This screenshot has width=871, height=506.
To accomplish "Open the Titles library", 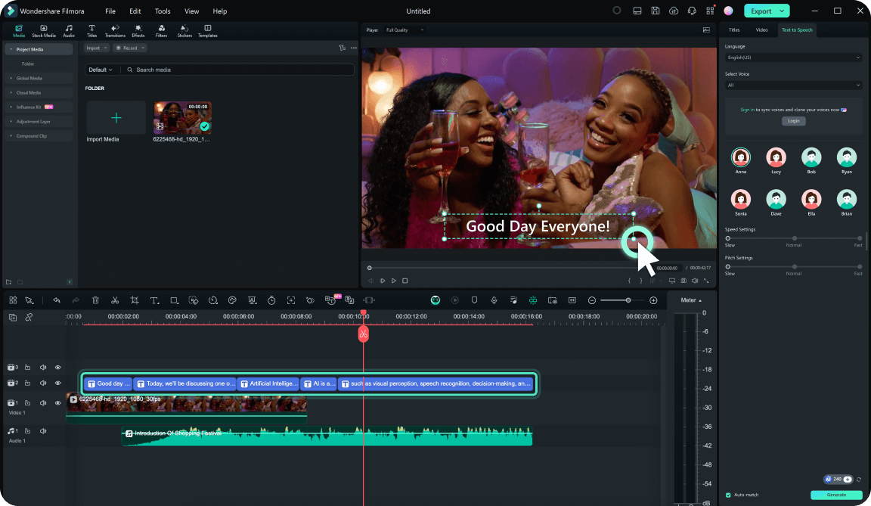I will tap(91, 31).
